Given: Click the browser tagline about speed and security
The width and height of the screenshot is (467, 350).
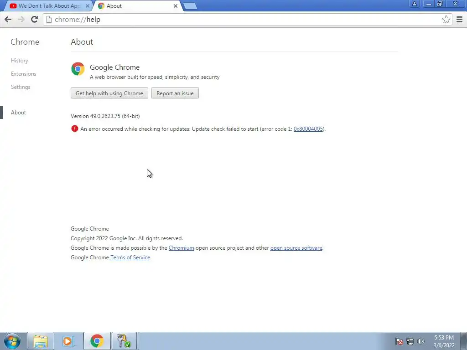Looking at the screenshot, I should (x=155, y=77).
